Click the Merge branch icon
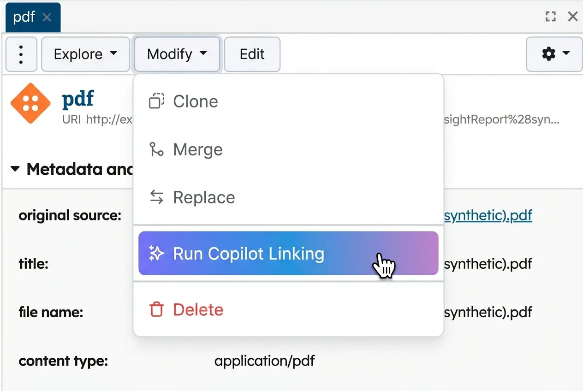 [x=156, y=149]
